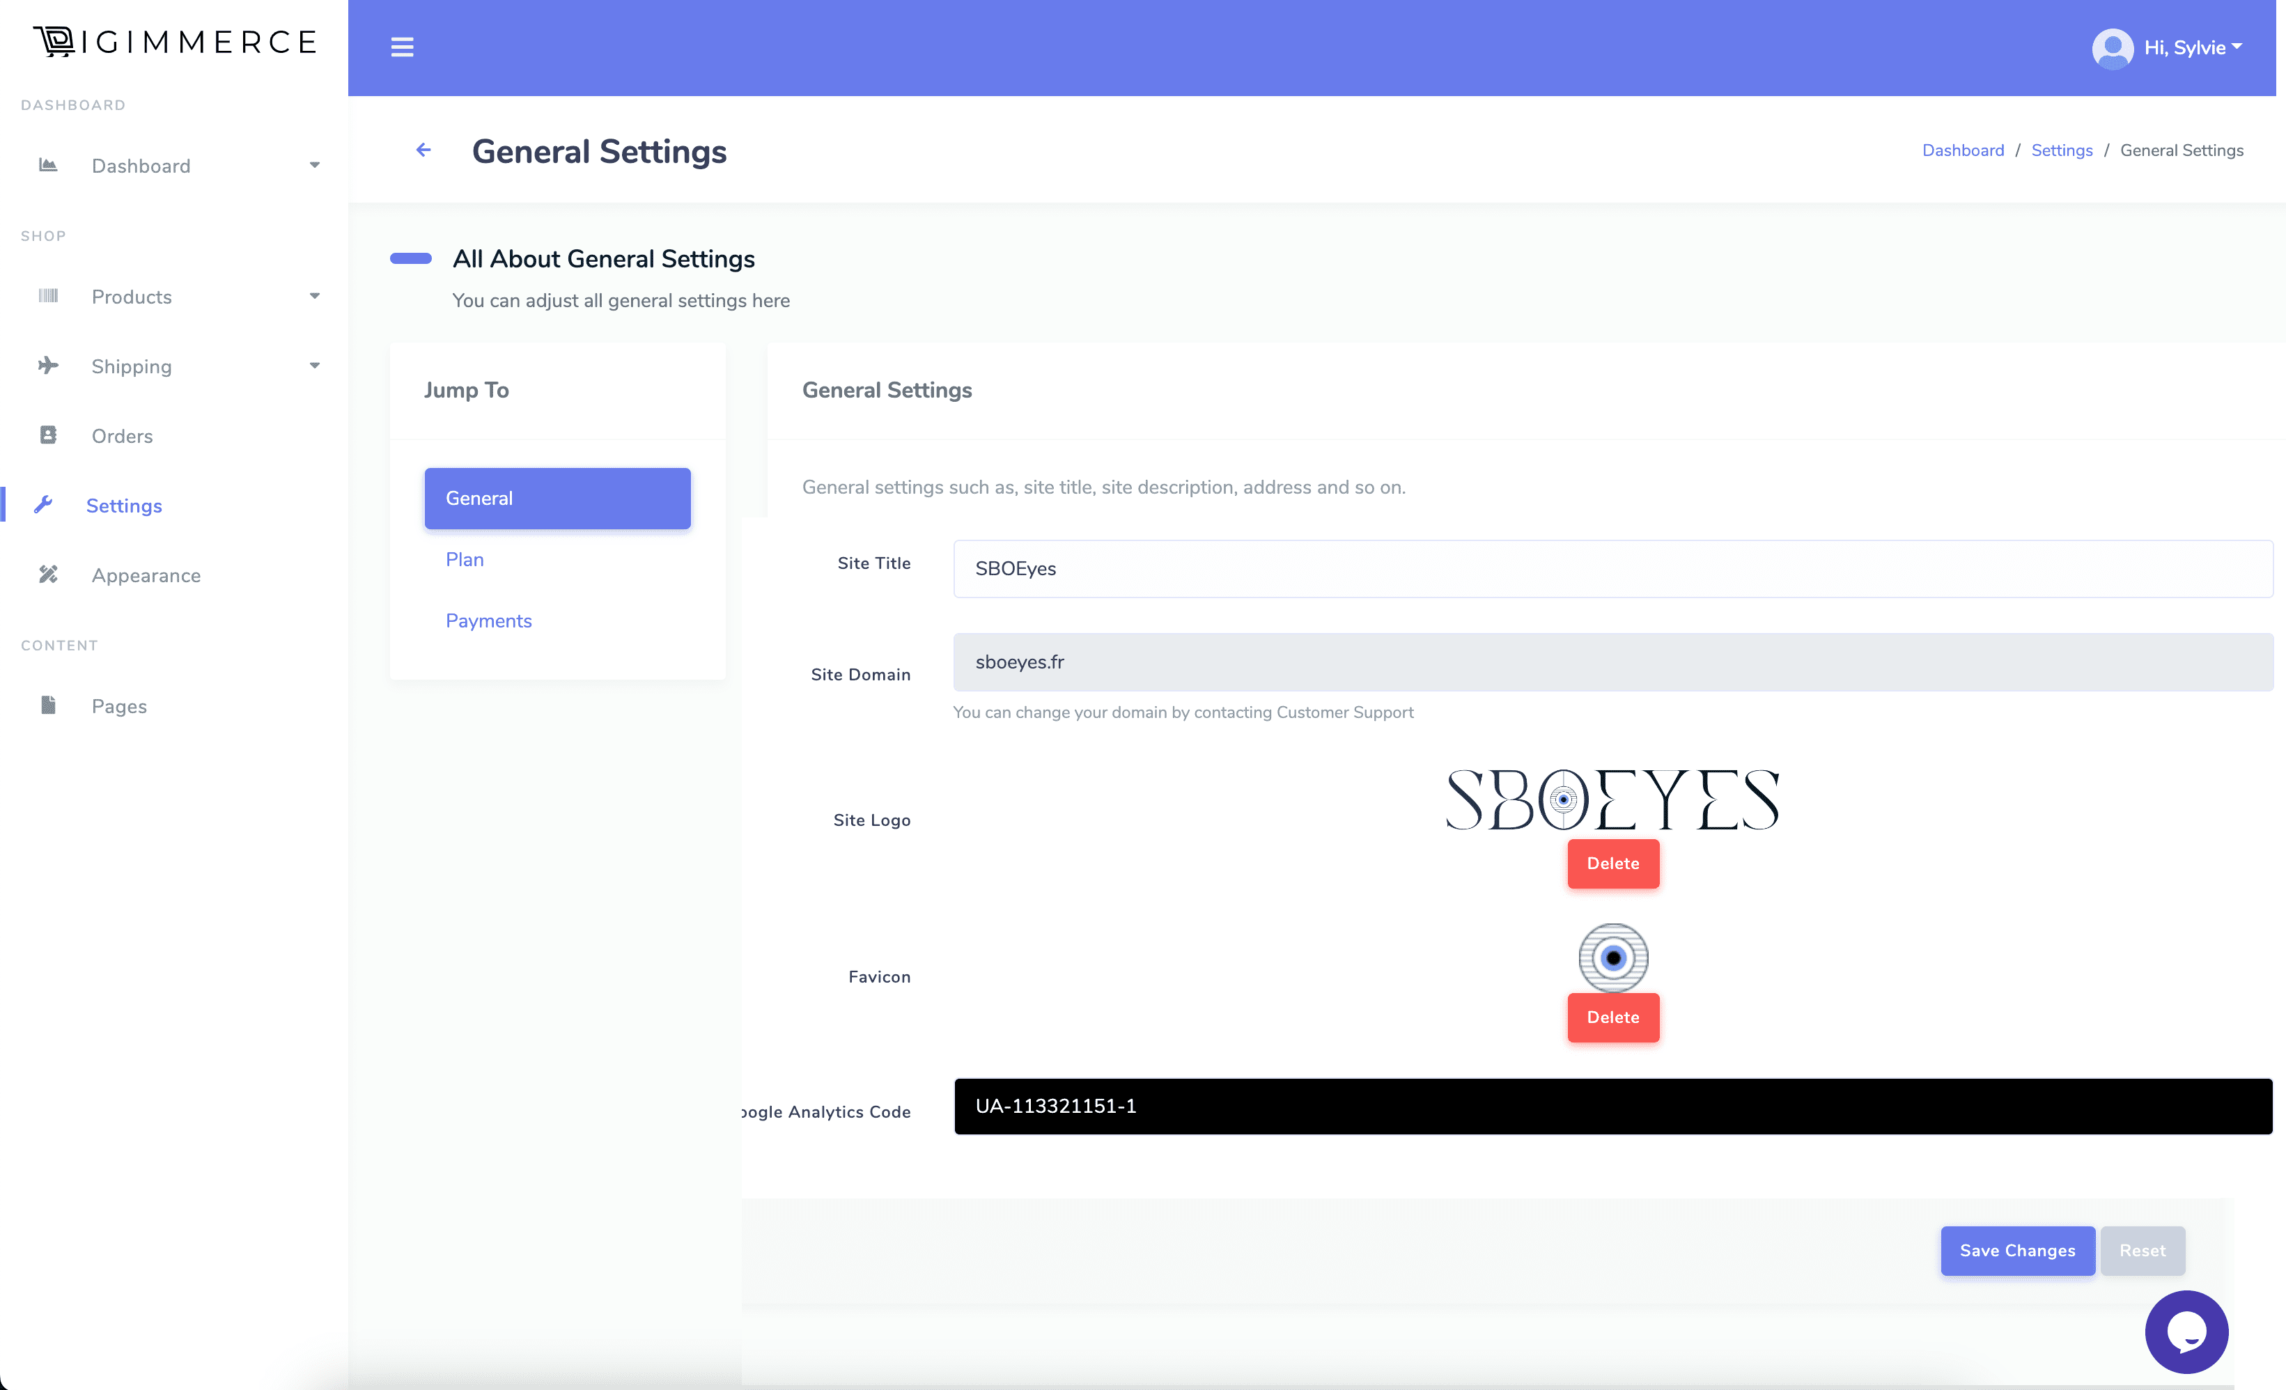Expand the Shipping submenu arrow
The width and height of the screenshot is (2286, 1390).
315,366
